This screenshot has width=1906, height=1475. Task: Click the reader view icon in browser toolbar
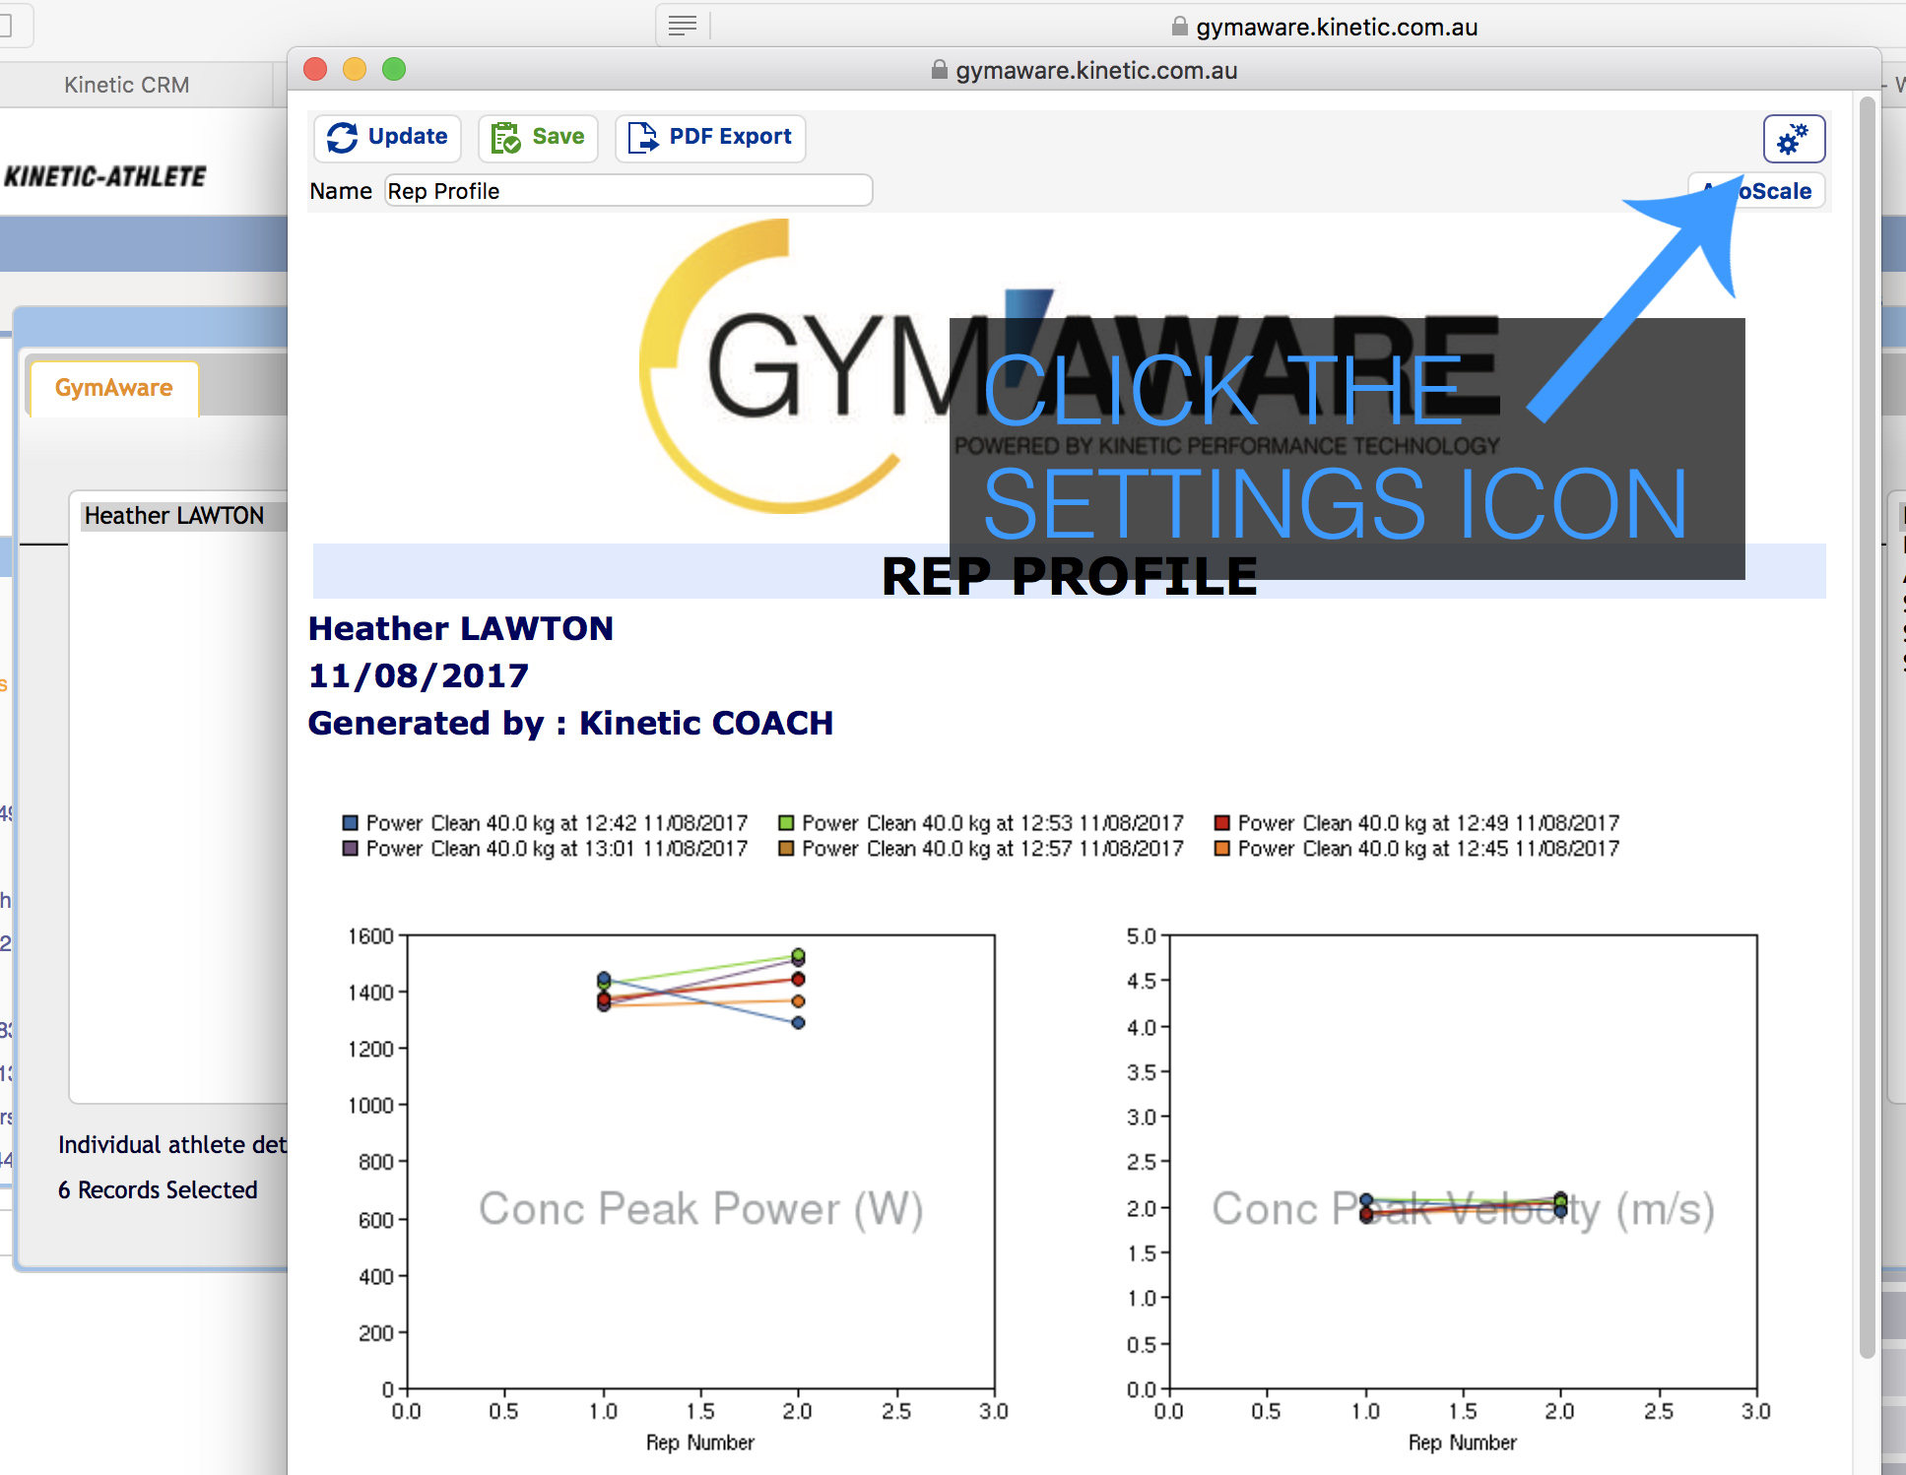point(683,26)
